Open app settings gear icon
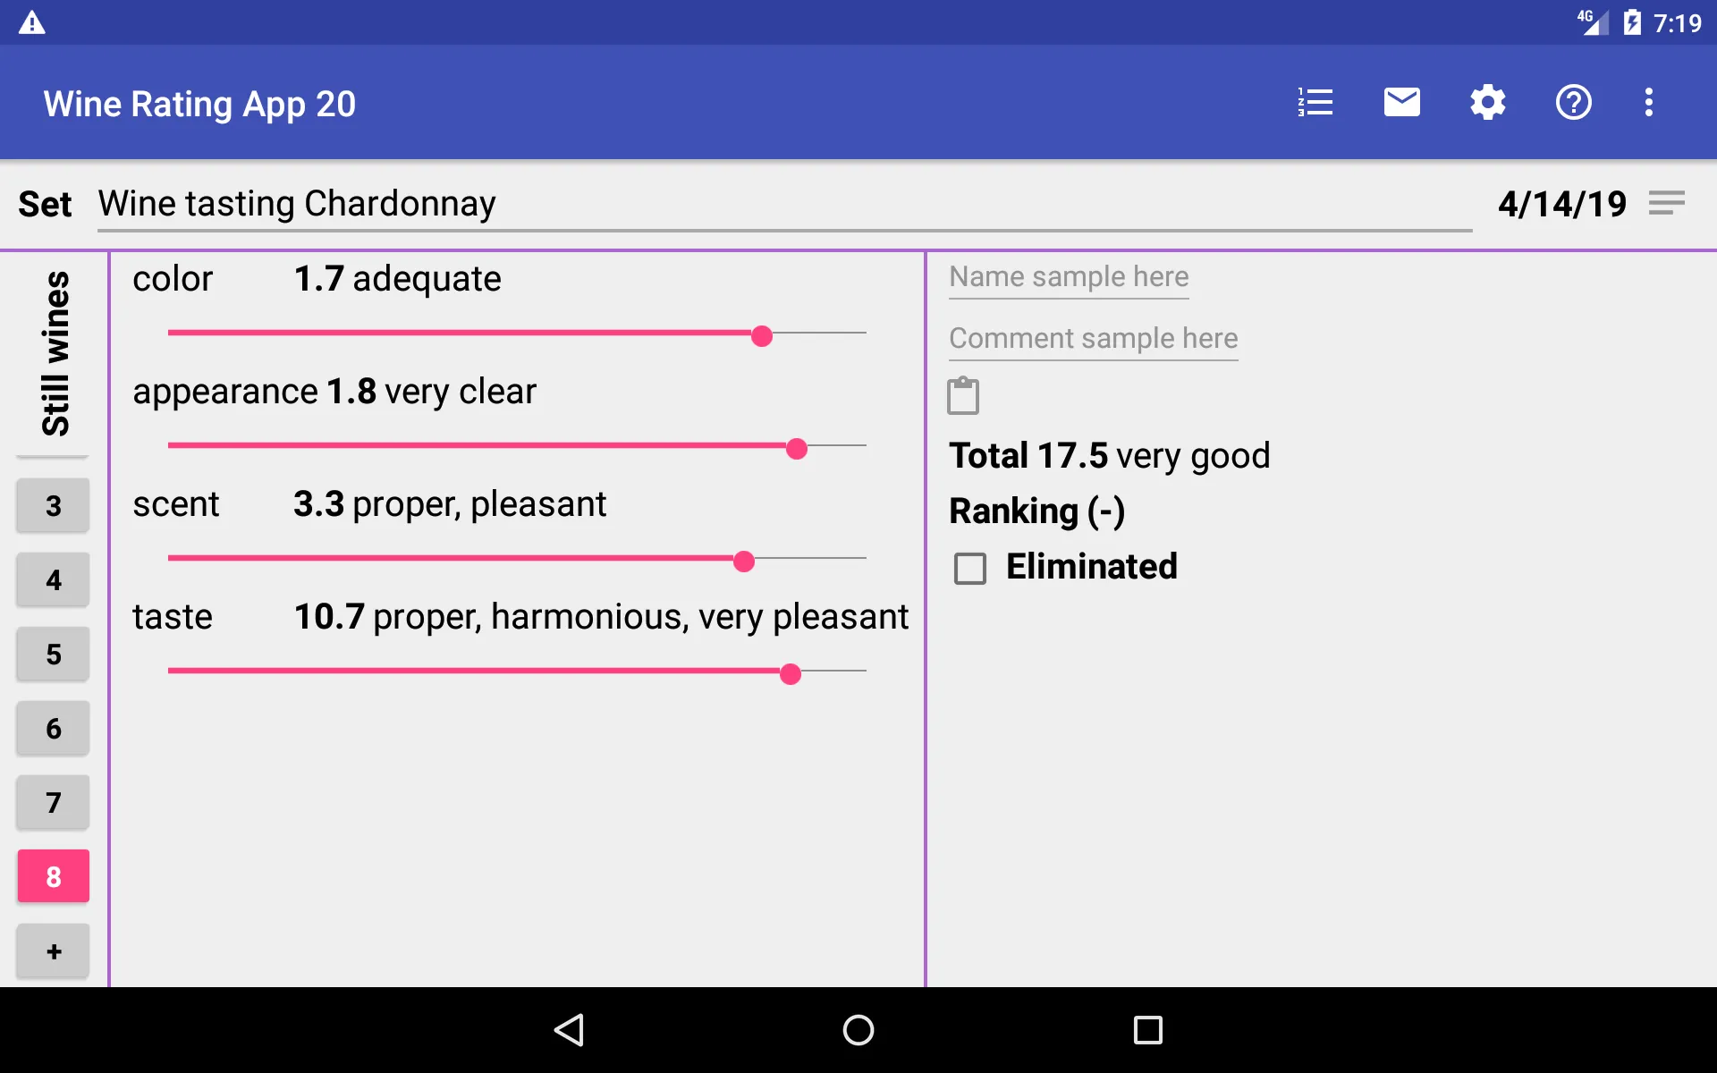This screenshot has width=1717, height=1073. tap(1487, 103)
